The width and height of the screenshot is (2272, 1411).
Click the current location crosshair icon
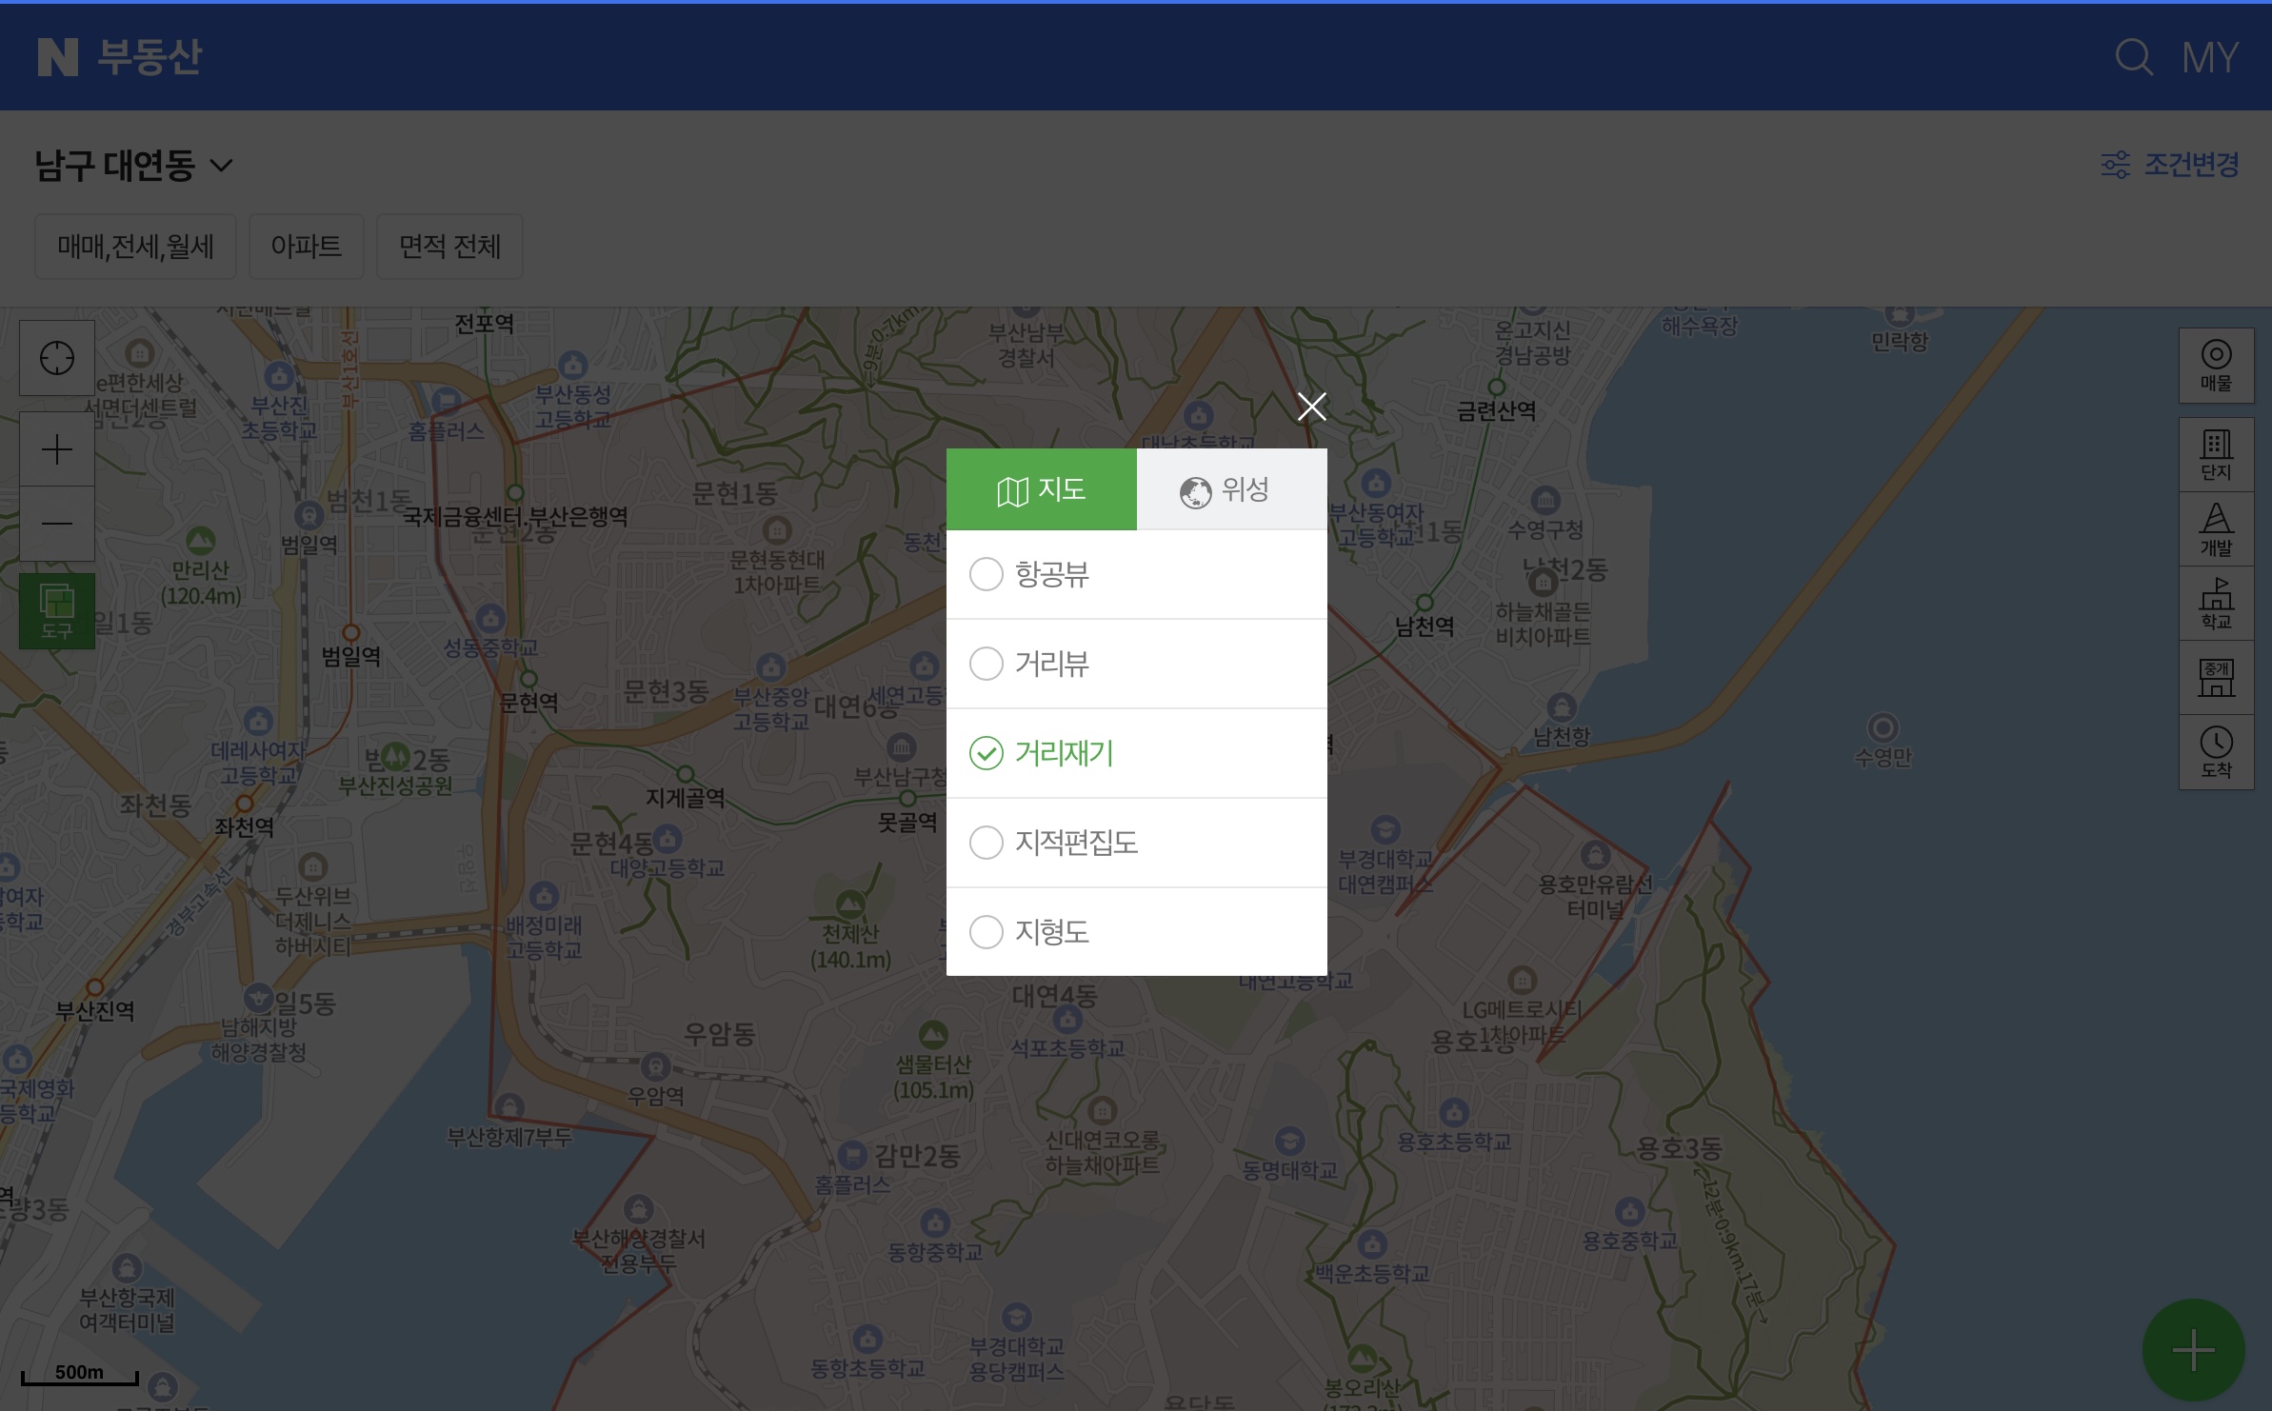(57, 359)
